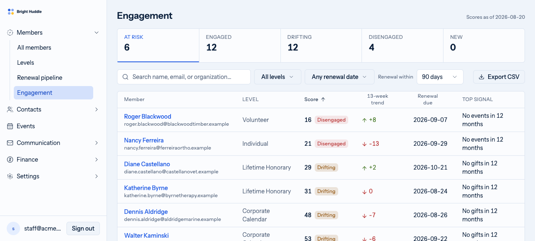Click the Events calendar icon
This screenshot has height=241, width=535.
point(10,126)
